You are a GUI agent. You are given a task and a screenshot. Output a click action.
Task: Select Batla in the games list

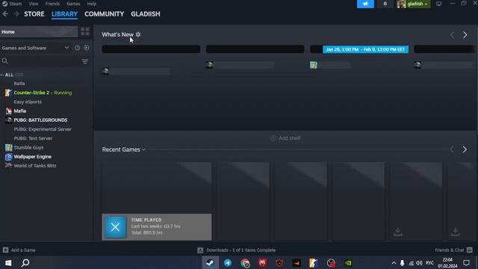(x=19, y=83)
